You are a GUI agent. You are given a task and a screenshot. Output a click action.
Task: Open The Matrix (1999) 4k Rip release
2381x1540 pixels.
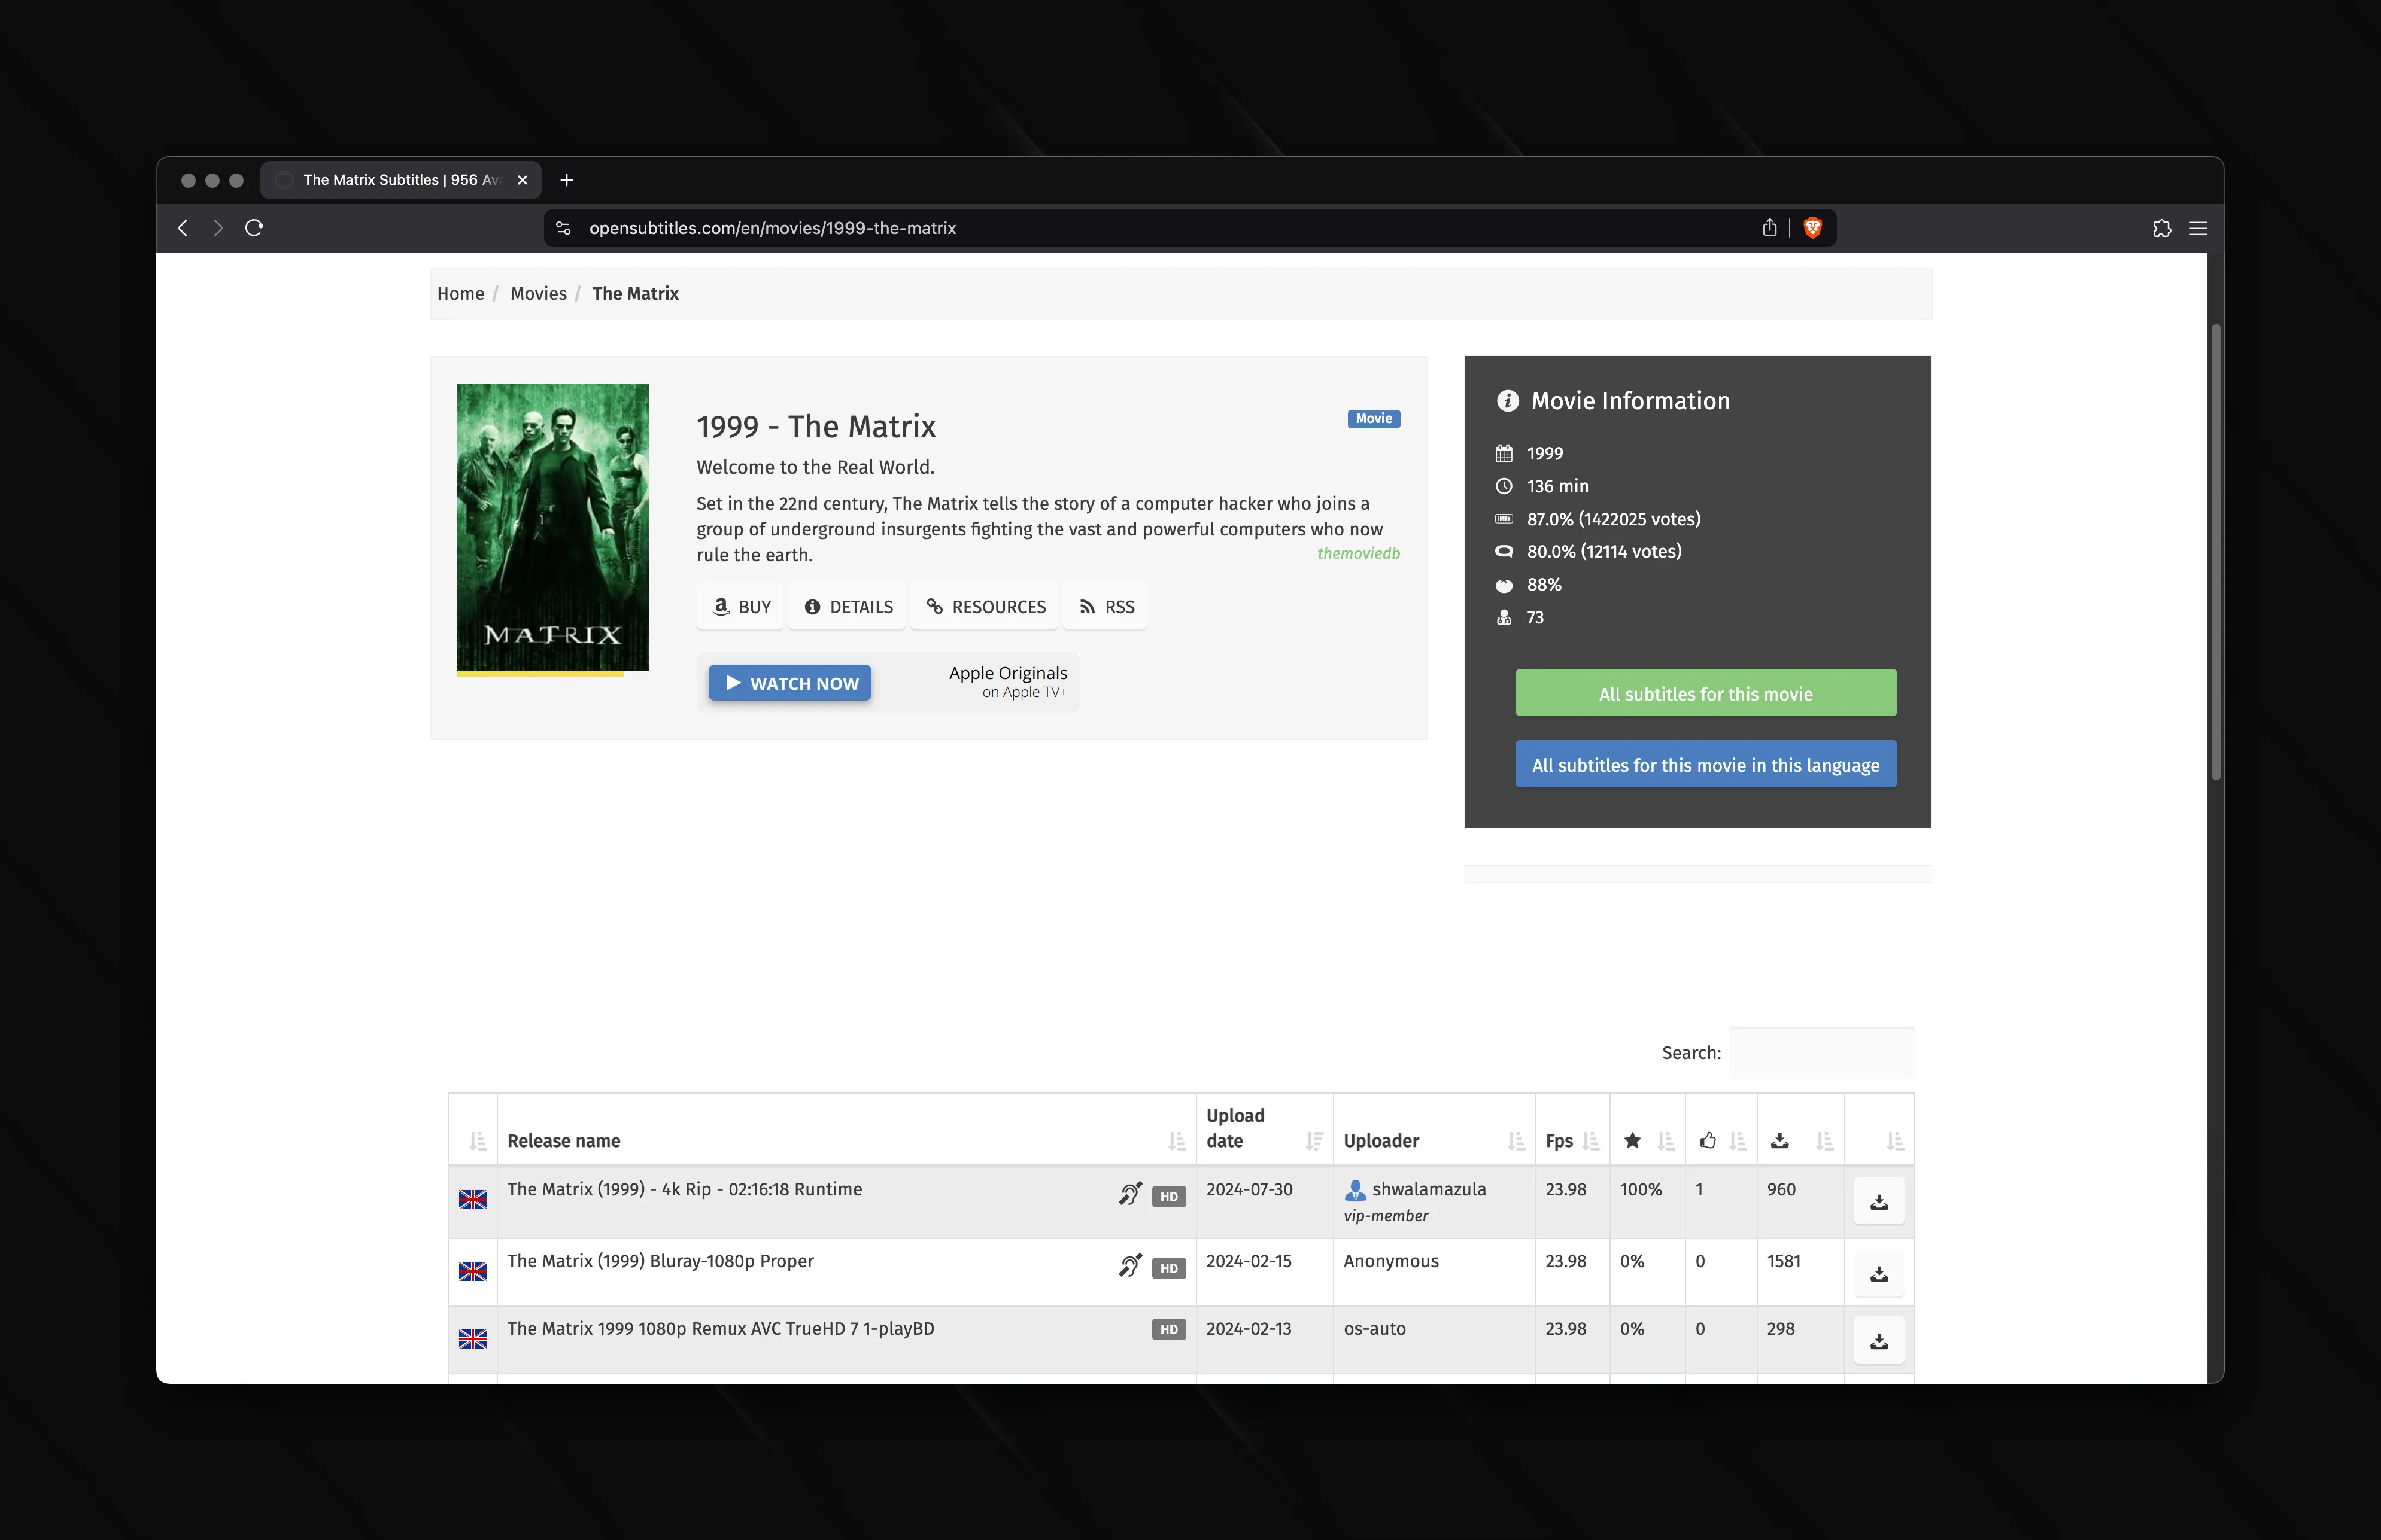pyautogui.click(x=684, y=1189)
